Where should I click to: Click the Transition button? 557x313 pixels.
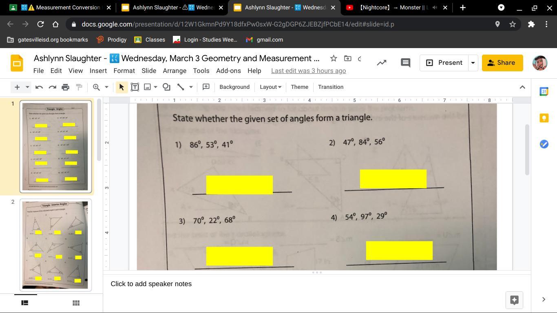331,87
